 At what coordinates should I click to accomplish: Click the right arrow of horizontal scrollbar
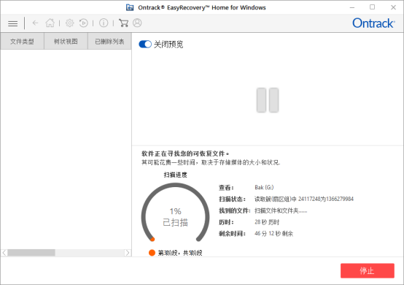point(128,252)
